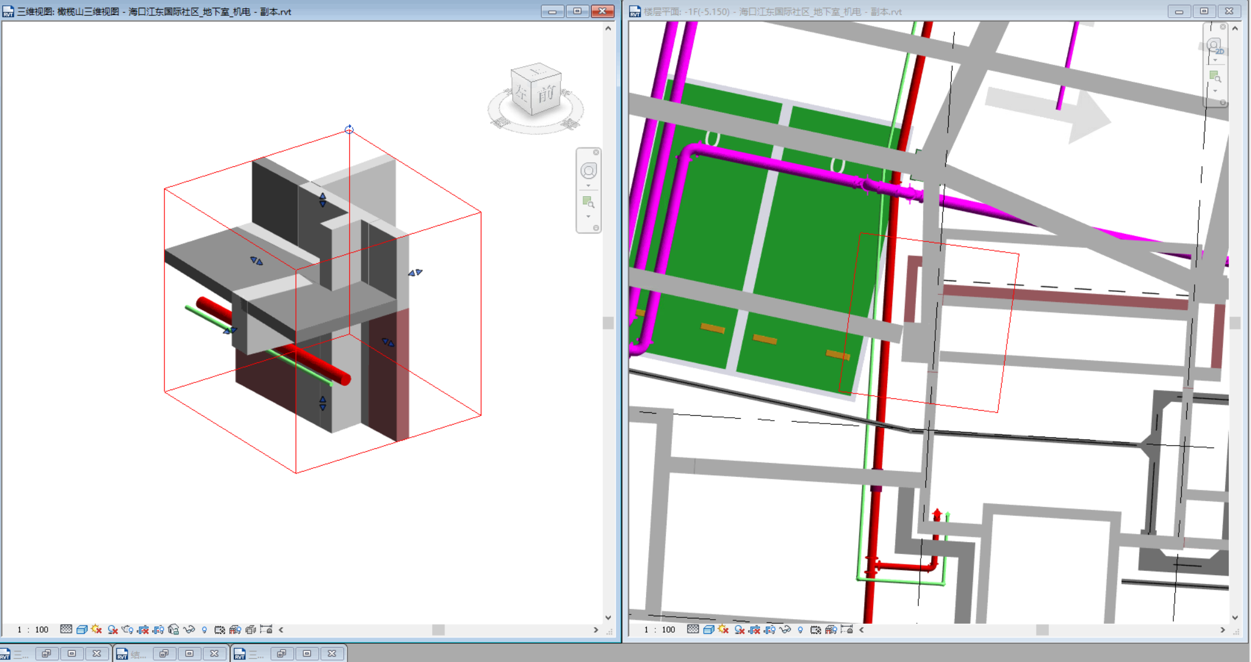The image size is (1251, 662).
Task: Toggle Shadows in floor plan view bar
Action: coord(740,630)
